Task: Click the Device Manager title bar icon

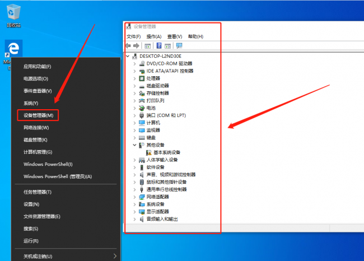Action: [129, 26]
